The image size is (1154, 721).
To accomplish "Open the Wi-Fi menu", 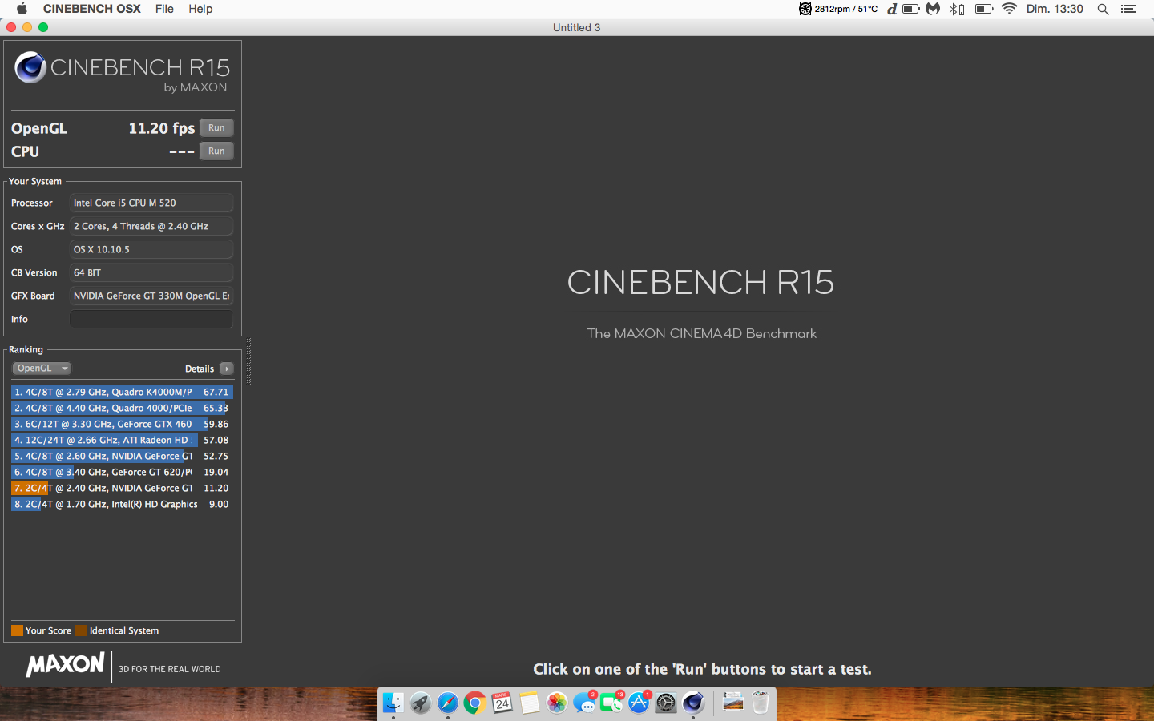I will tap(1009, 9).
